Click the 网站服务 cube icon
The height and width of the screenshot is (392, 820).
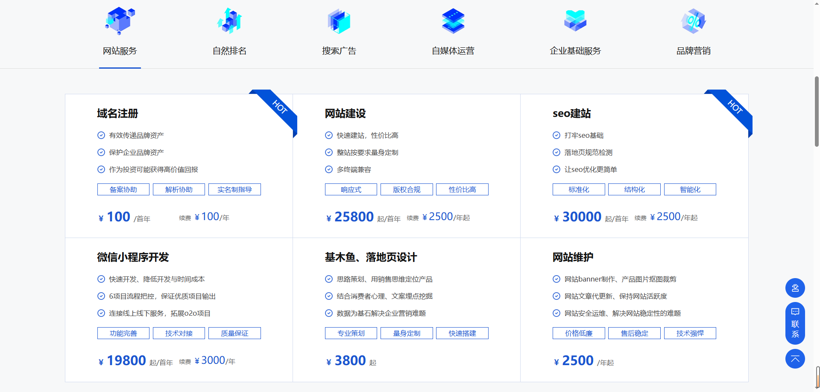[x=120, y=20]
